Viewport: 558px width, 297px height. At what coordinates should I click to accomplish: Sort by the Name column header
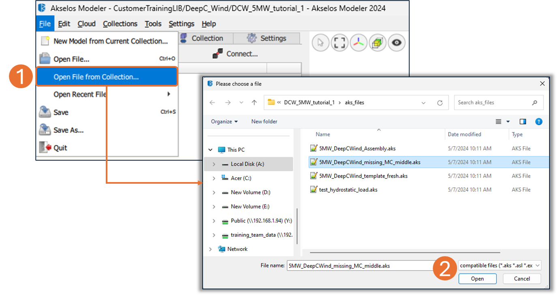[323, 134]
